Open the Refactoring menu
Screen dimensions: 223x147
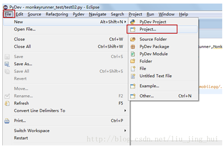[x=57, y=14]
